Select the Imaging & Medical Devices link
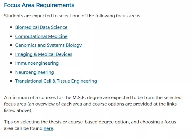This screenshot has height=139, width=191. (x=43, y=54)
